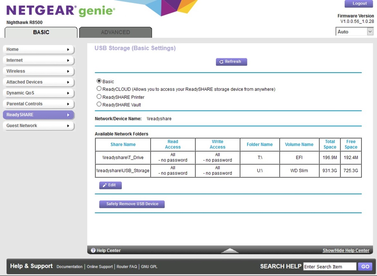Select the ReadySHARE Printer radio option
This screenshot has width=377, height=276.
coord(99,97)
